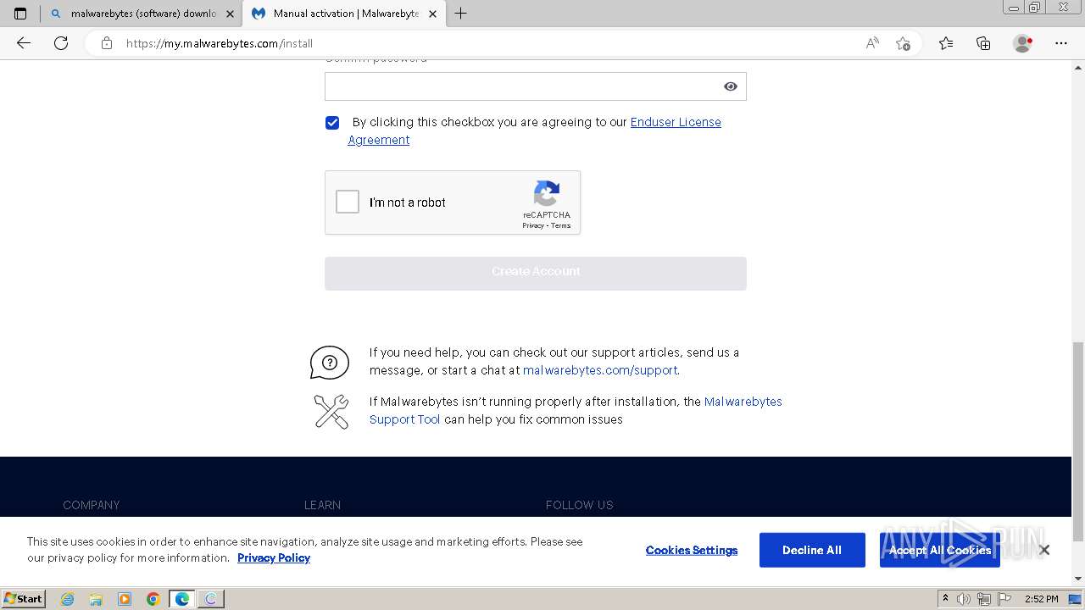Open Collections icon in toolbar
This screenshot has height=610, width=1085.
[983, 43]
